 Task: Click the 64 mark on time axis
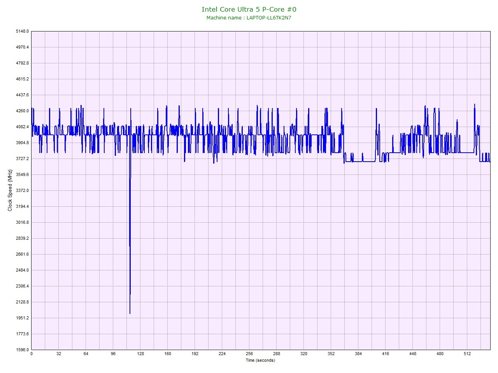(x=86, y=354)
